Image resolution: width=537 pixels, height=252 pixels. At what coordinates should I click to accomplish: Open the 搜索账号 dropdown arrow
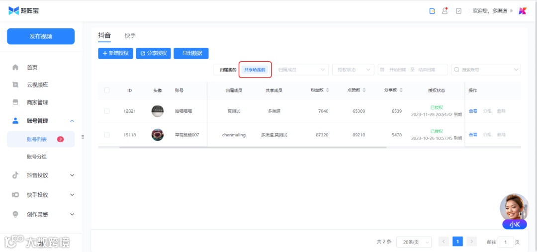(x=516, y=70)
